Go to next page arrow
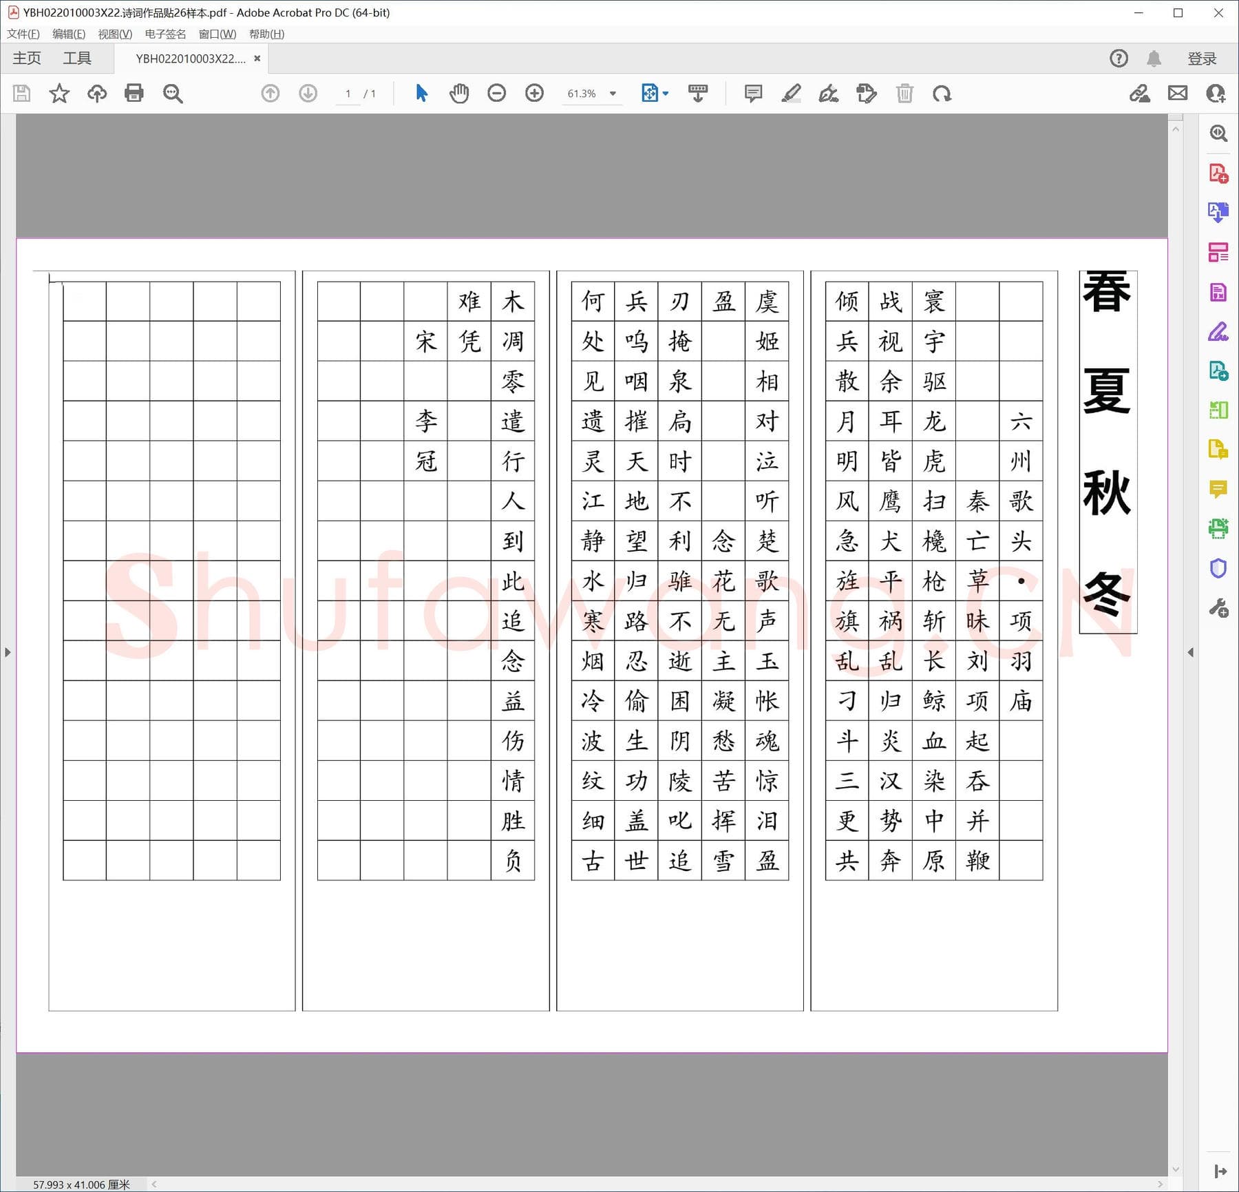 [308, 93]
